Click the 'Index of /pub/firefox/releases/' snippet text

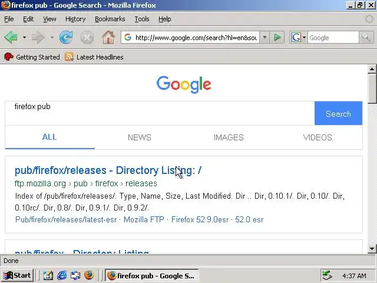(65, 196)
